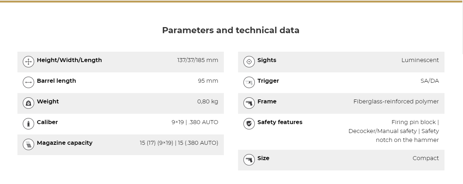Click the Caliber bullet icon
Screen dimensions: 463x184
click(x=28, y=124)
